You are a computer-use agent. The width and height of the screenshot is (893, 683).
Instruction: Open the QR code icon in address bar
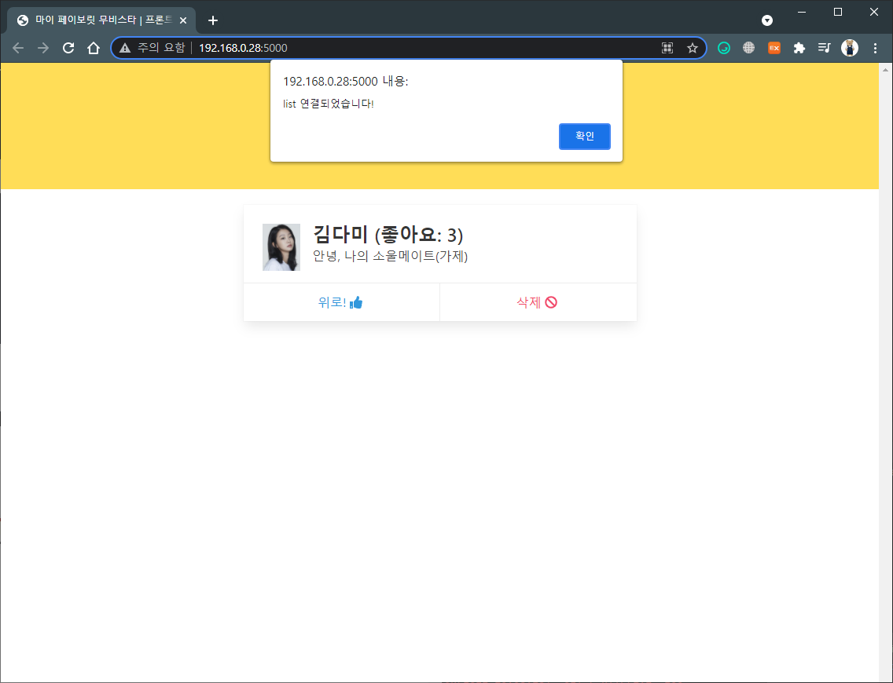[x=667, y=48]
